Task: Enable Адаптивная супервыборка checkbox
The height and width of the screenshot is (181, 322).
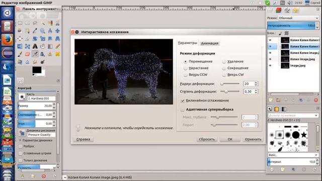Action: tap(182, 110)
